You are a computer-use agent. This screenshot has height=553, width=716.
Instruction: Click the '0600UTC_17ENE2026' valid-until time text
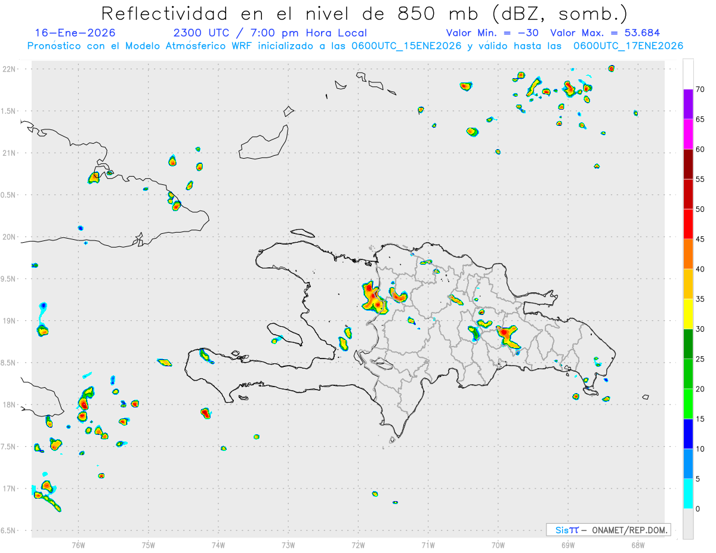click(628, 46)
